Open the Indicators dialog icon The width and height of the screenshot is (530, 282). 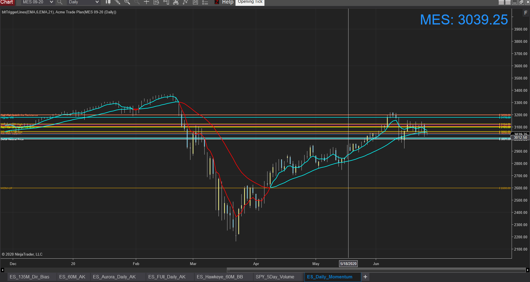coord(176,2)
